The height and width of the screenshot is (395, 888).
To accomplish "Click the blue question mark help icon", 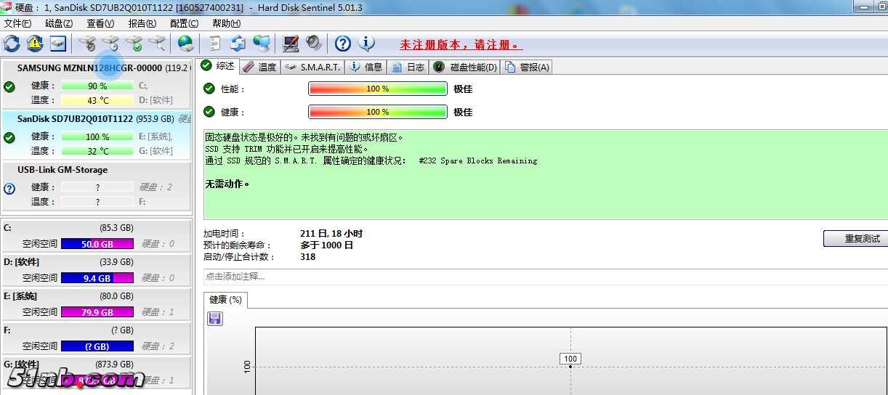I will click(x=343, y=44).
